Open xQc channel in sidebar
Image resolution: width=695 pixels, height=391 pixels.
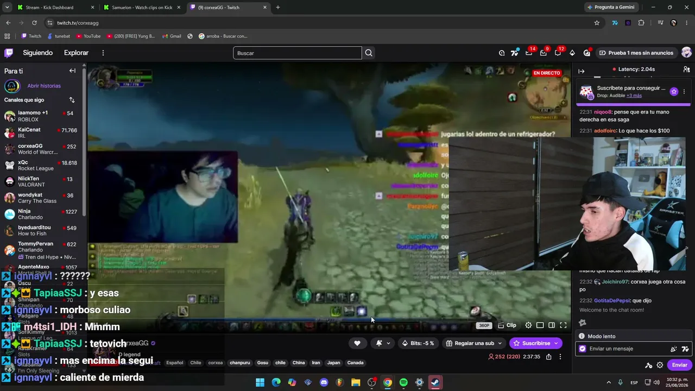(41, 166)
